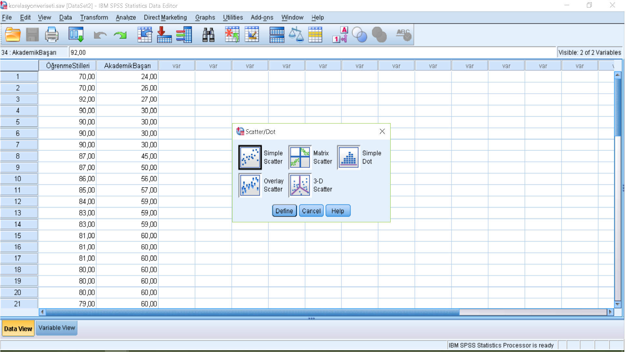This screenshot has width=626, height=352.
Task: Click the Weight Cases scale icon
Action: [x=296, y=35]
